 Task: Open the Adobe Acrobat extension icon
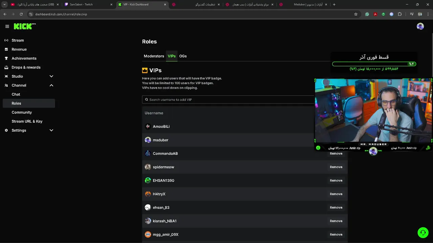(375, 14)
